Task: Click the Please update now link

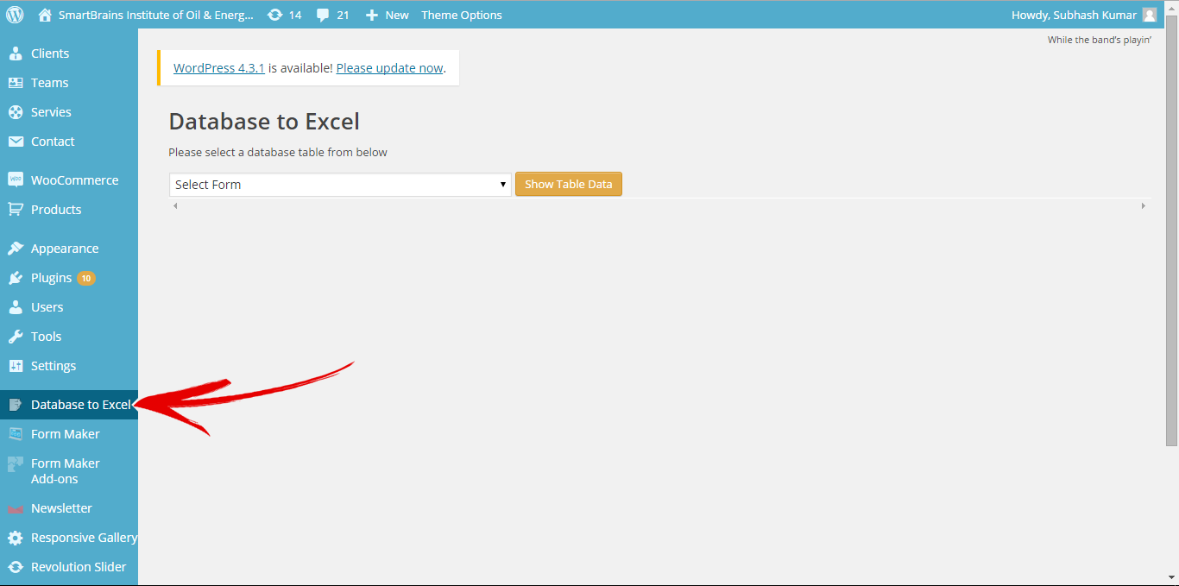Action: coord(389,68)
